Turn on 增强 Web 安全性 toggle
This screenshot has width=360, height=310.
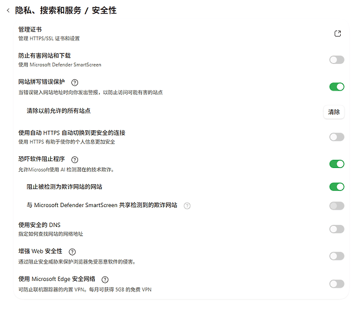pos(337,256)
